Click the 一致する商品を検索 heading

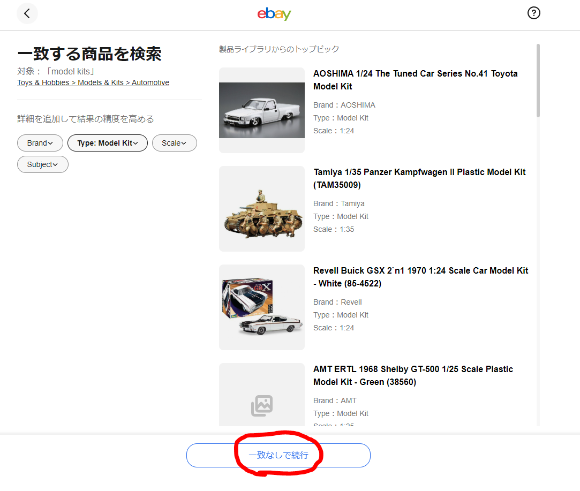(89, 54)
